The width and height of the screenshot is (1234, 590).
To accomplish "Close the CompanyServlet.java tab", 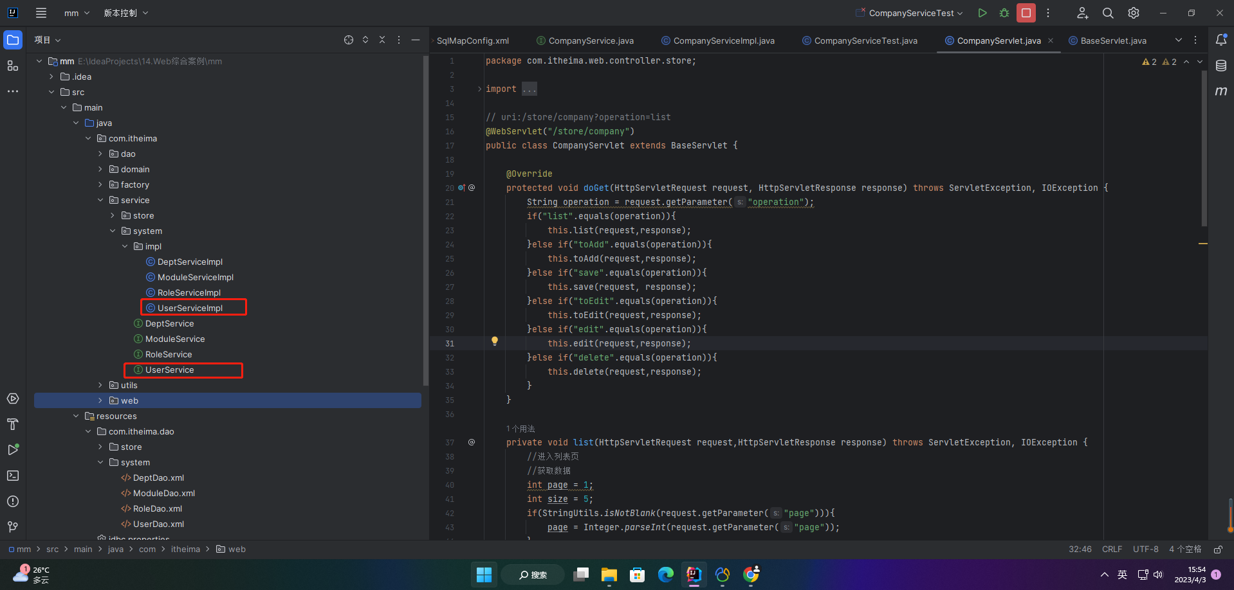I will coord(1051,40).
